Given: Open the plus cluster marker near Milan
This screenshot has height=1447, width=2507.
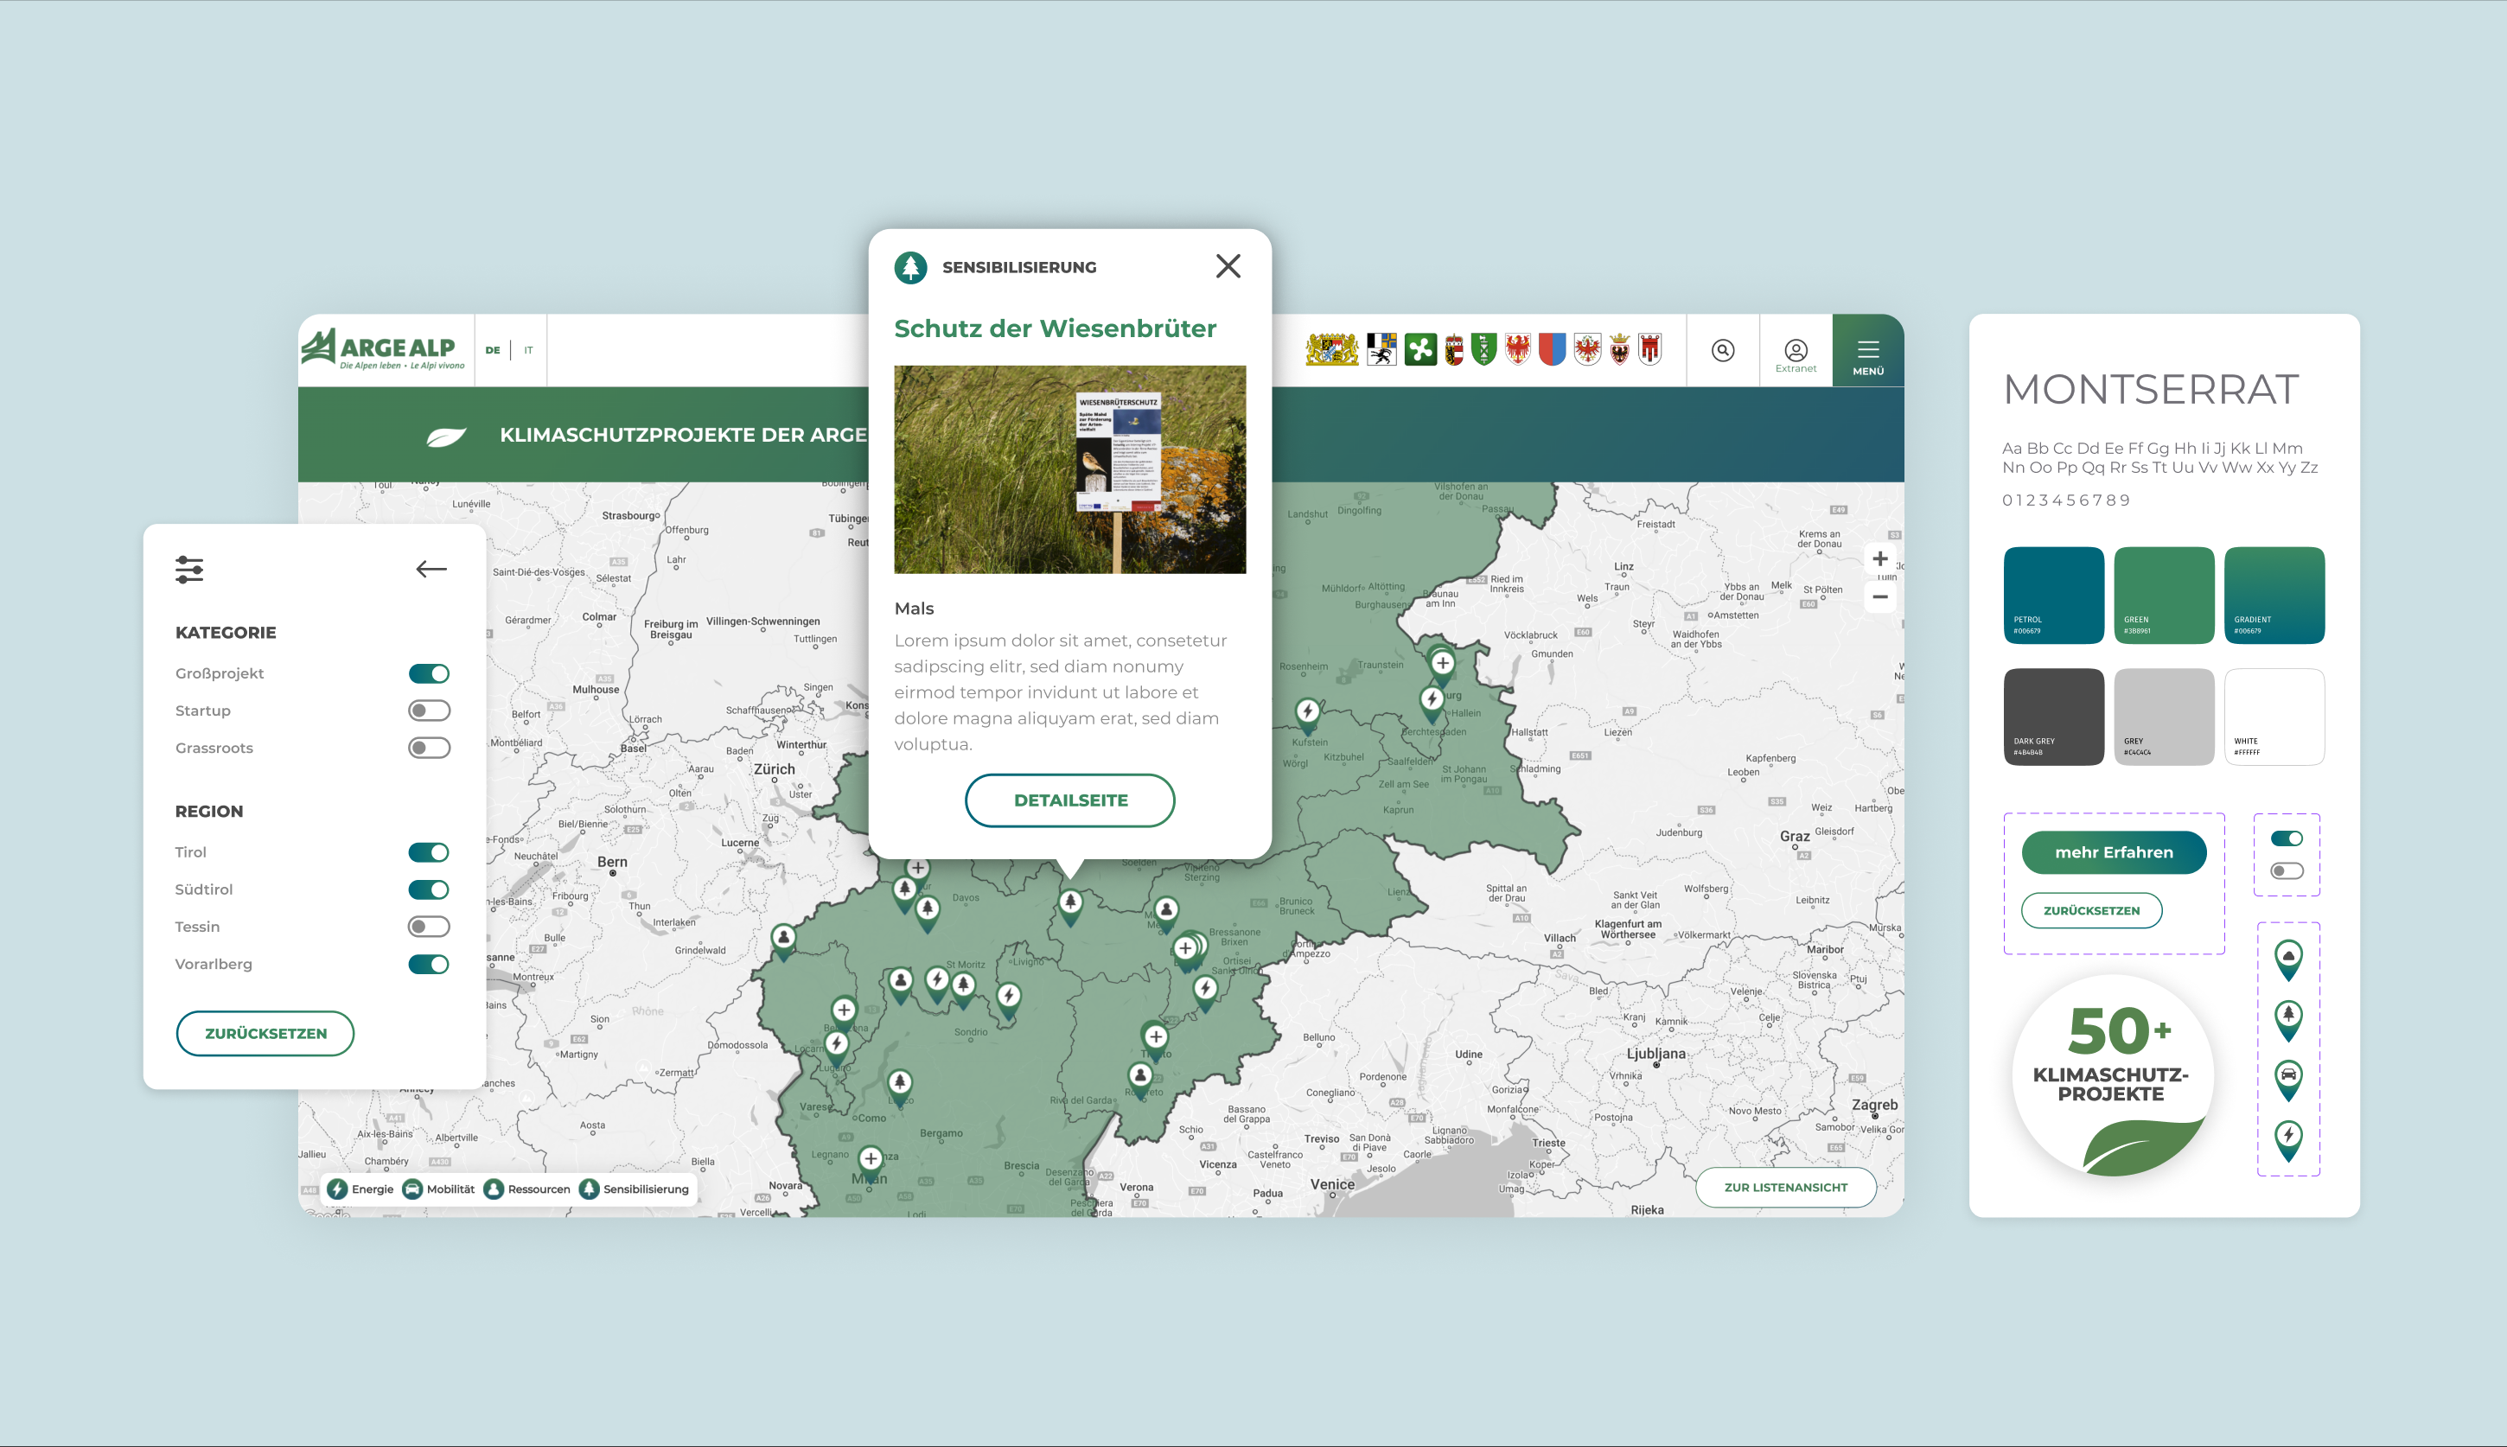Looking at the screenshot, I should tap(871, 1161).
